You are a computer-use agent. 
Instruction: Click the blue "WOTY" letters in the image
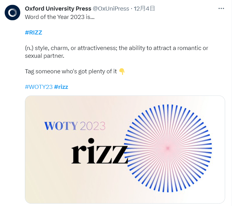61,126
